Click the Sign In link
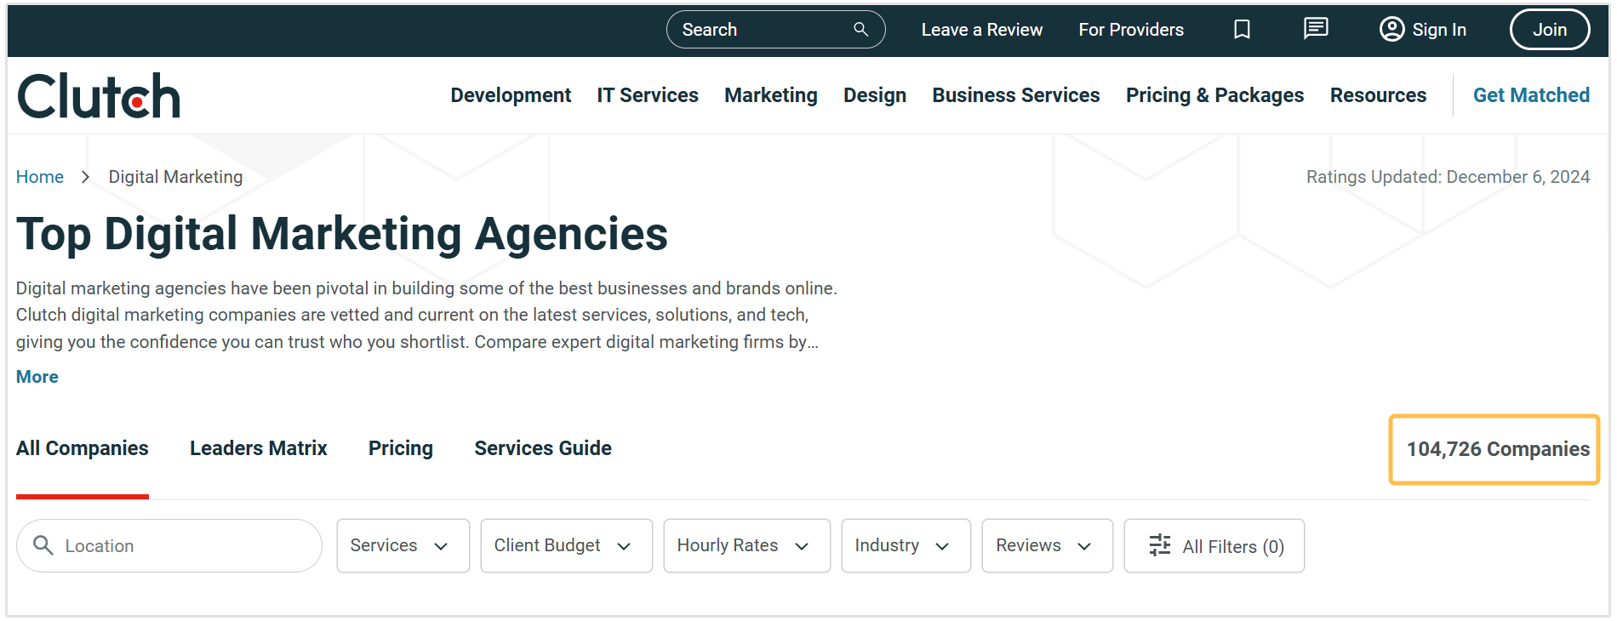This screenshot has width=1617, height=621. [1439, 30]
